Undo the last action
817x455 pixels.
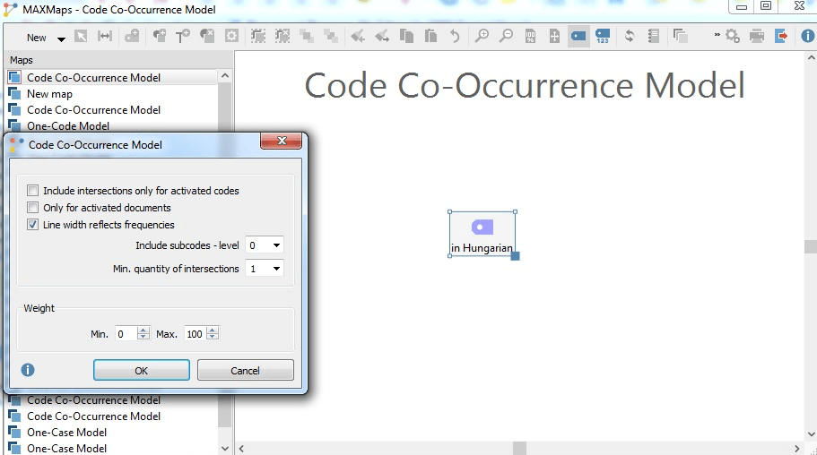pos(455,37)
